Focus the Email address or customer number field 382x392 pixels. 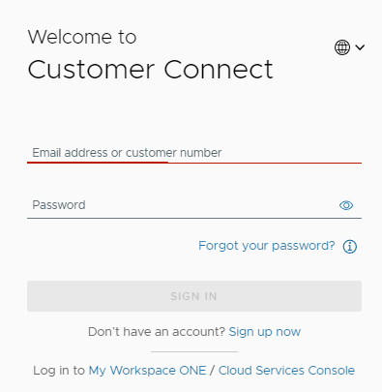194,153
